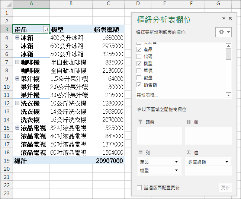Image resolution: width=241 pixels, height=199 pixels.
Task: Select column C header
Action: [x=108, y=4]
